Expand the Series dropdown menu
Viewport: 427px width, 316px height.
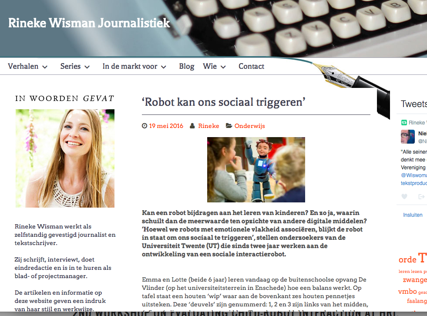75,67
